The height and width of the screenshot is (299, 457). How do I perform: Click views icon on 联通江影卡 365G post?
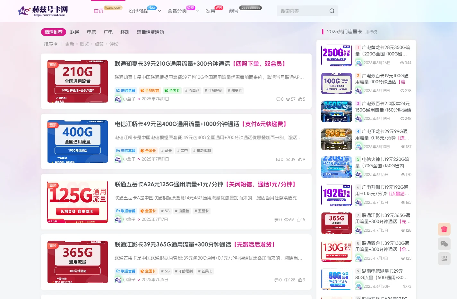pyautogui.click(x=286, y=280)
